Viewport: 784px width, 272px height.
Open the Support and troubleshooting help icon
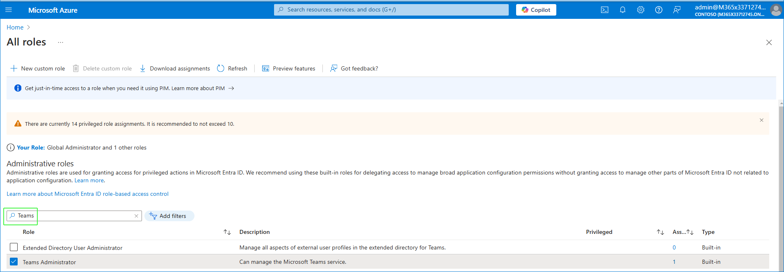click(658, 10)
